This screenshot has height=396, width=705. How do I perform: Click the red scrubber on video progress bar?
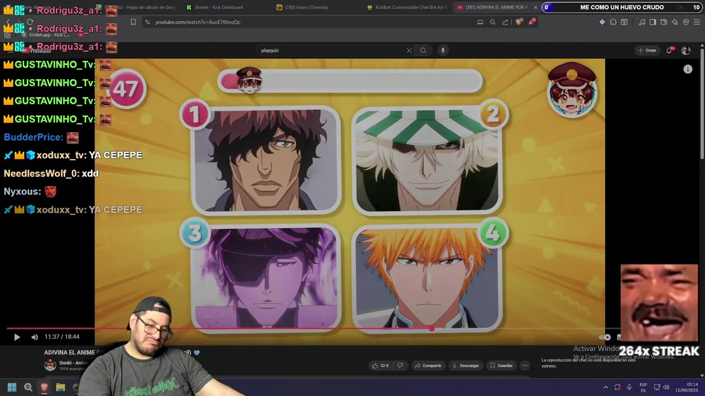coord(432,329)
